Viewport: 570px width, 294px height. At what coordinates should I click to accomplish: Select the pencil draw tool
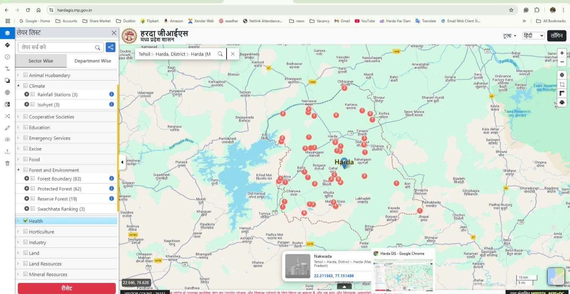(7, 128)
